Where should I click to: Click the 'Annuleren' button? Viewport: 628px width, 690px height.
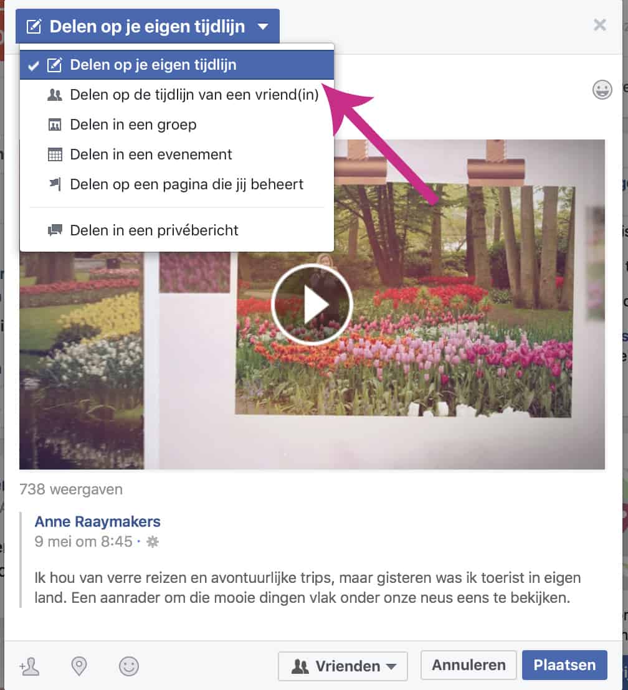pos(469,665)
